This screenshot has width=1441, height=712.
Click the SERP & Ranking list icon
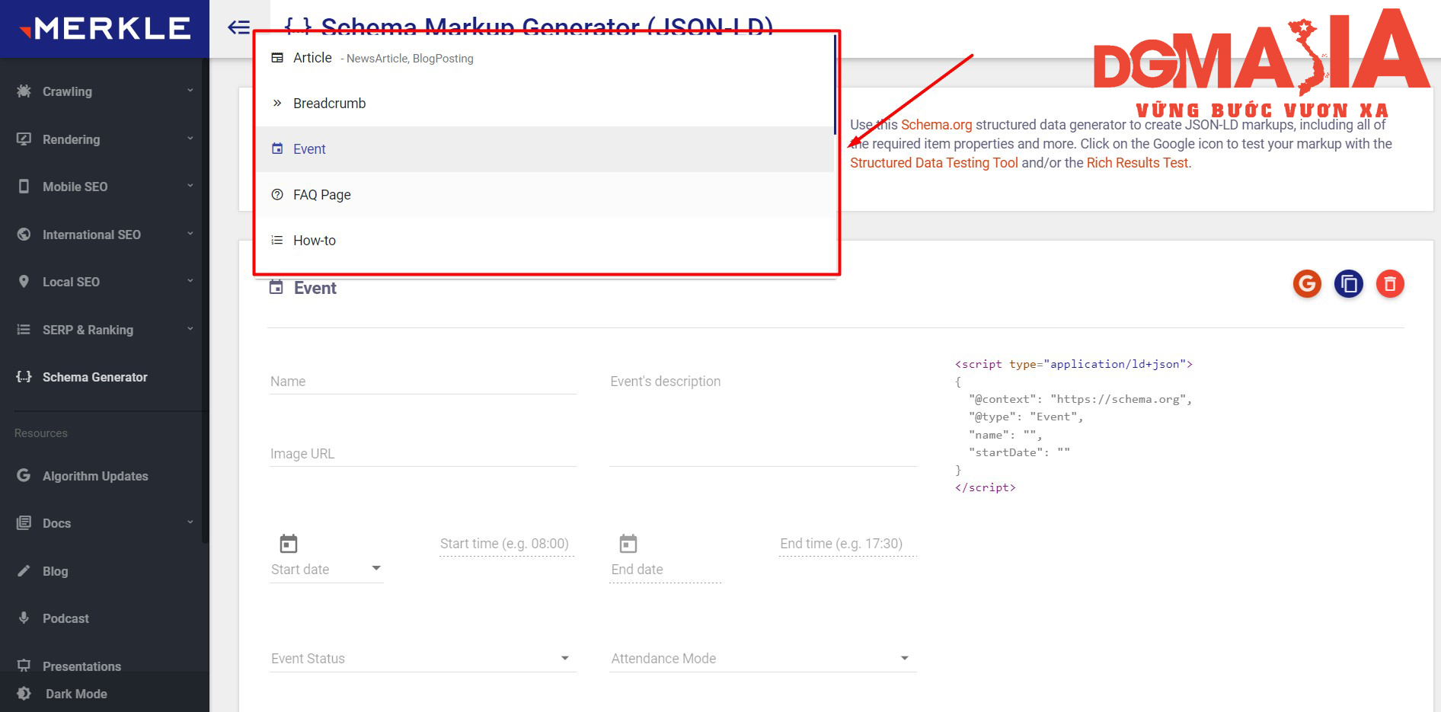coord(24,330)
